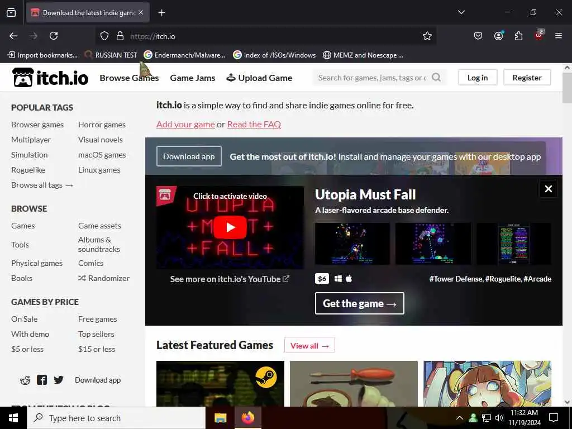Screen dimensions: 572x429
Task: Open the Extensions puzzle icon
Action: [518, 36]
